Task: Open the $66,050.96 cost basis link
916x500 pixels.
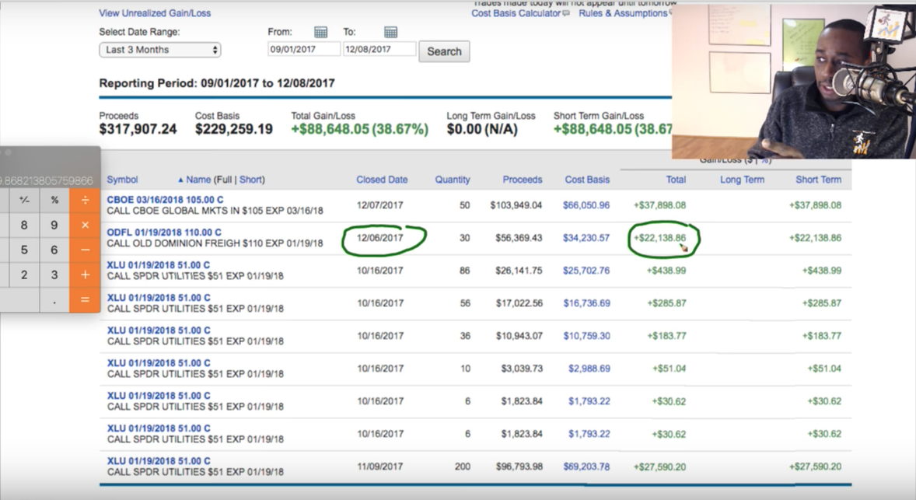Action: click(x=586, y=205)
